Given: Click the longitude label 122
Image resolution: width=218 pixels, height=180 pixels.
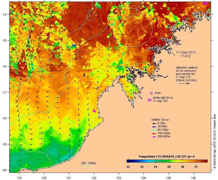Looking at the screenshot, I should point(94,178).
